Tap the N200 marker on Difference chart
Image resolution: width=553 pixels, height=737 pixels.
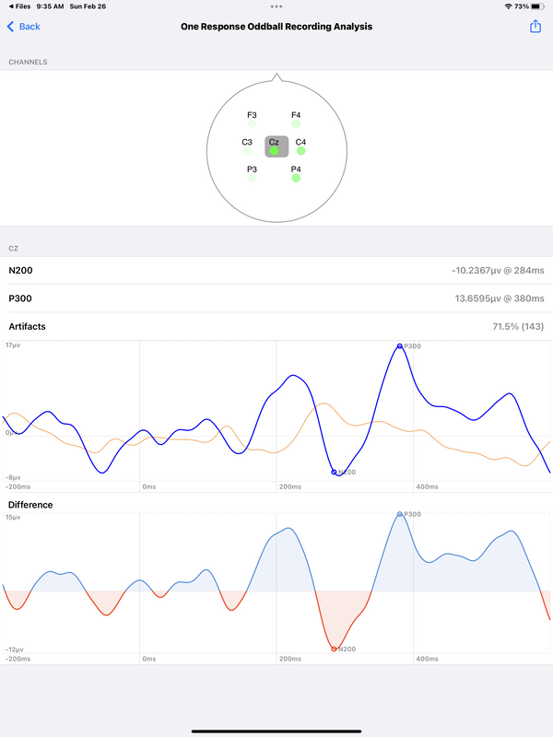[x=334, y=649]
